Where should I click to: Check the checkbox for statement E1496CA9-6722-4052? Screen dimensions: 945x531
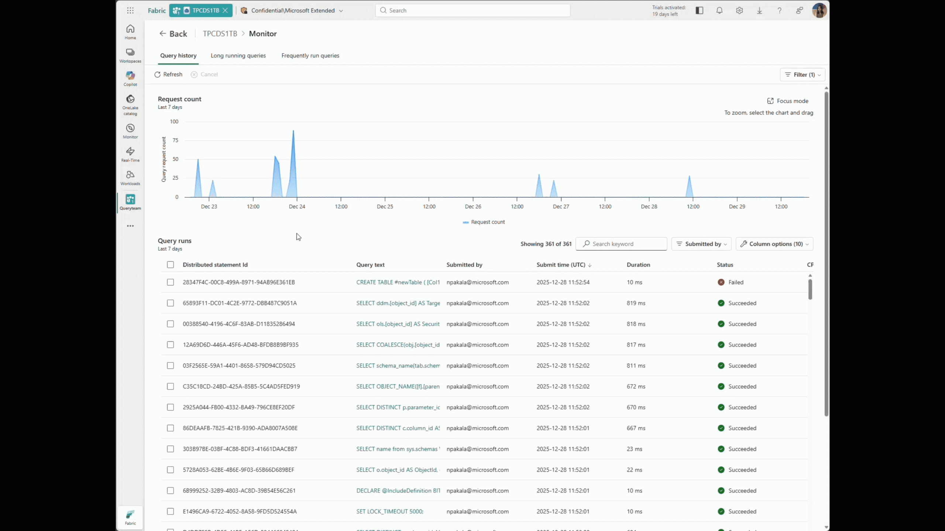[170, 511]
